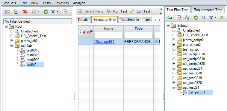Select test set test0819
This screenshot has height=111, width=227.
coord(33,55)
